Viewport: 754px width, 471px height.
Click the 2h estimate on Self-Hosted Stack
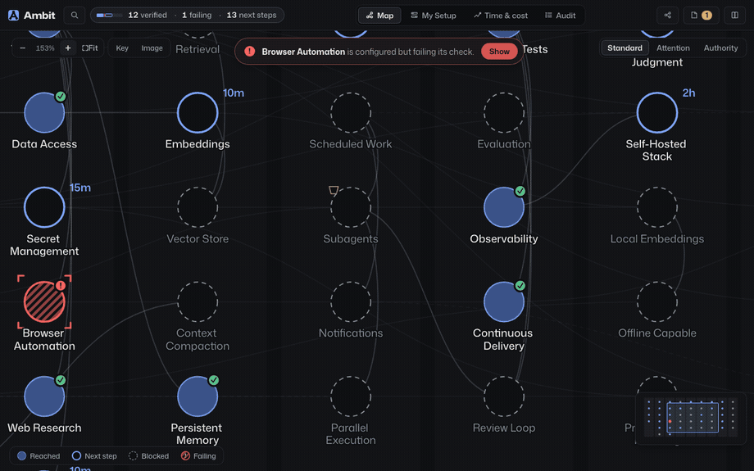[688, 93]
